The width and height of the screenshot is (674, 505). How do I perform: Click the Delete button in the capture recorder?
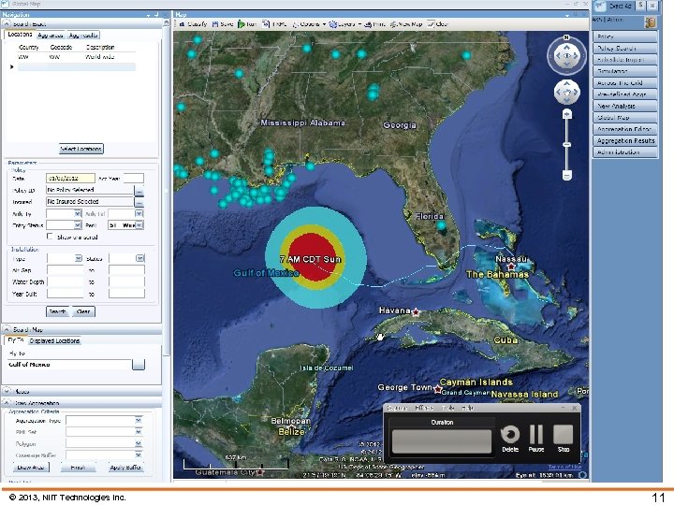coord(510,439)
